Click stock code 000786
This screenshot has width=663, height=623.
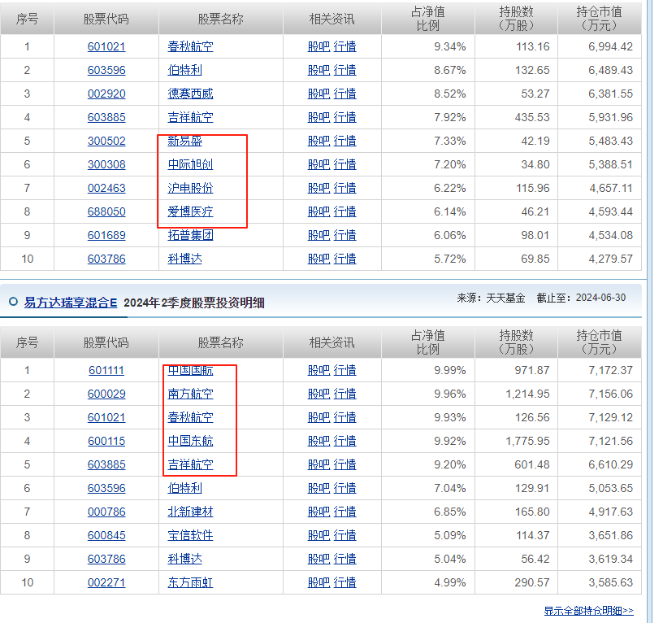106,512
